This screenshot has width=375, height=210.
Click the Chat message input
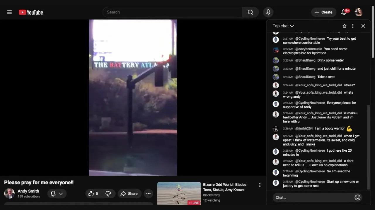(x=313, y=197)
